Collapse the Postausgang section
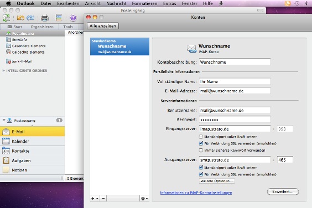312x208 pixels. tap(4, 120)
